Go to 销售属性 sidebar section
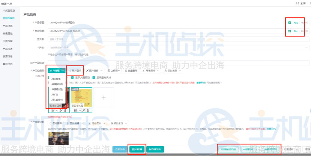The width and height of the screenshot is (311, 156). tap(8, 33)
